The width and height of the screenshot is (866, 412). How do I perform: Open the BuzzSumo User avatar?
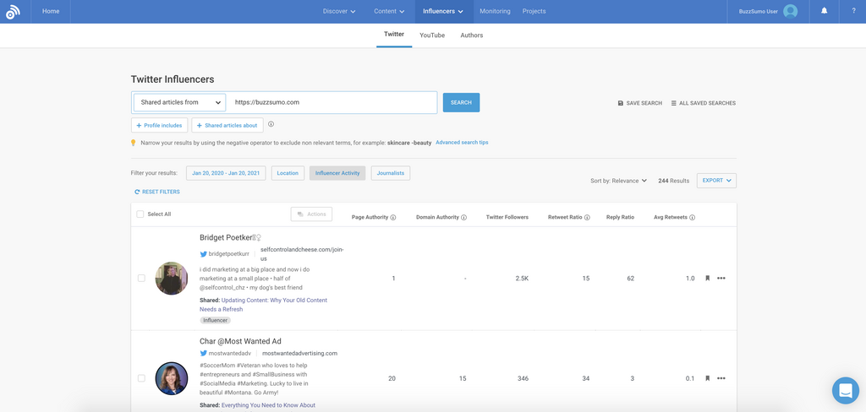[x=790, y=11]
